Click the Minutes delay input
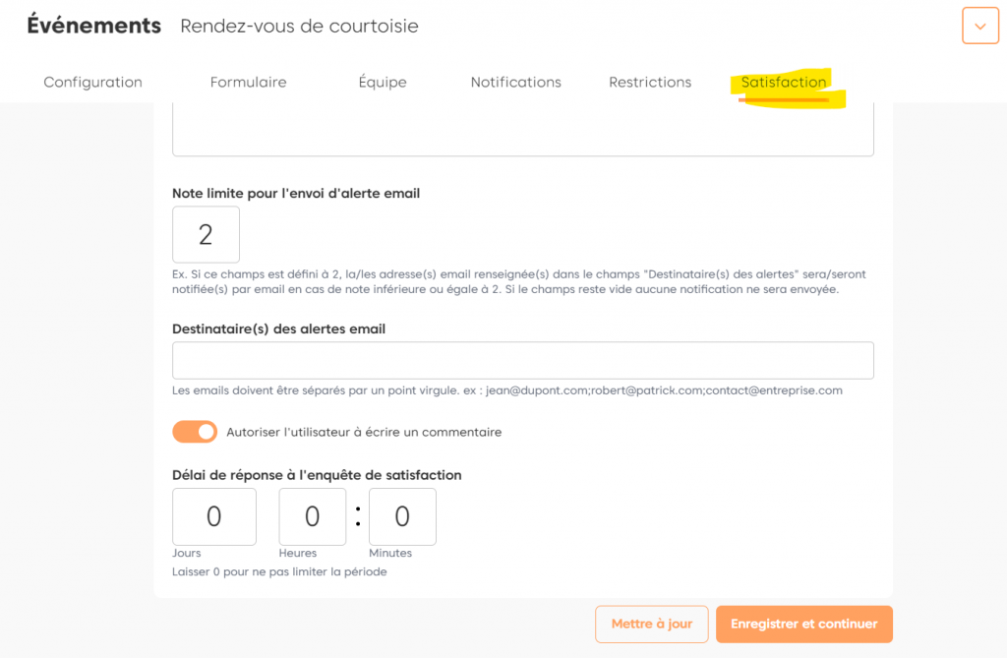 point(402,516)
